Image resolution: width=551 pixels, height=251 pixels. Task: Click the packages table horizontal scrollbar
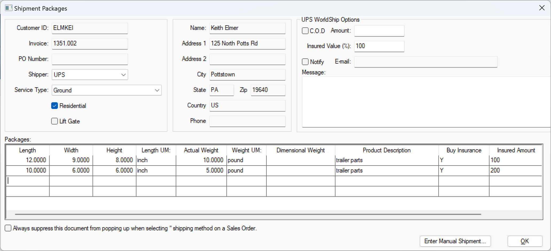click(x=248, y=214)
